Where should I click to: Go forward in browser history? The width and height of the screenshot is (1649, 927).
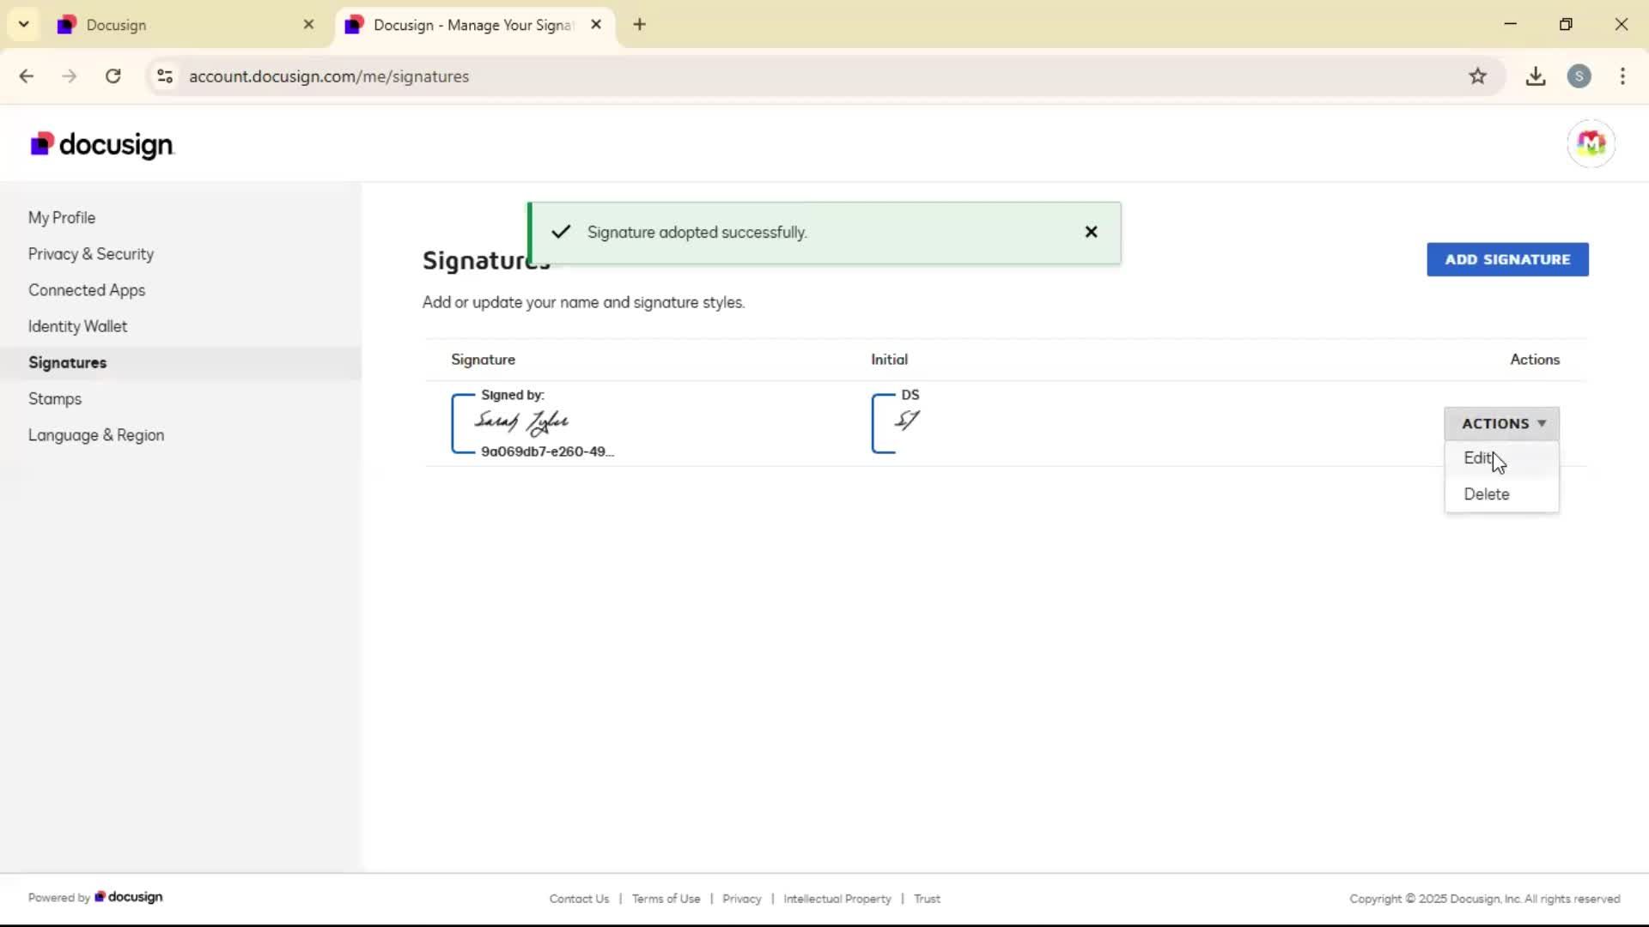[x=70, y=76]
